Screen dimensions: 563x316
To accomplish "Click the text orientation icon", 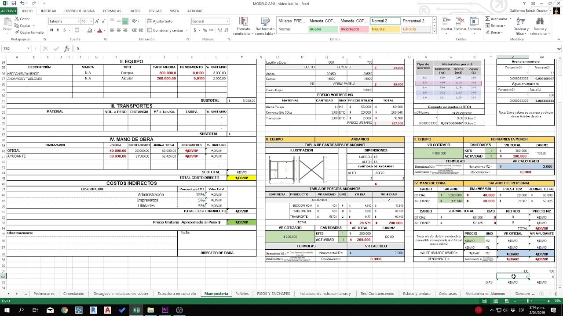I will [135, 21].
